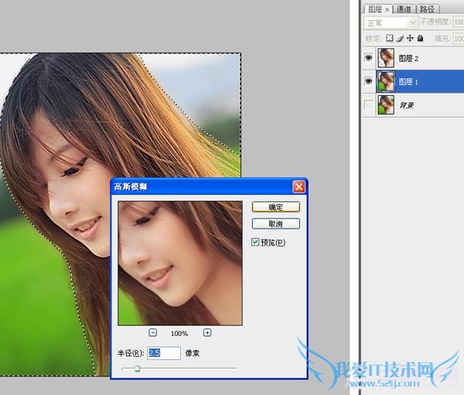Toggle lock position move icon
This screenshot has height=395, width=464.
point(410,38)
